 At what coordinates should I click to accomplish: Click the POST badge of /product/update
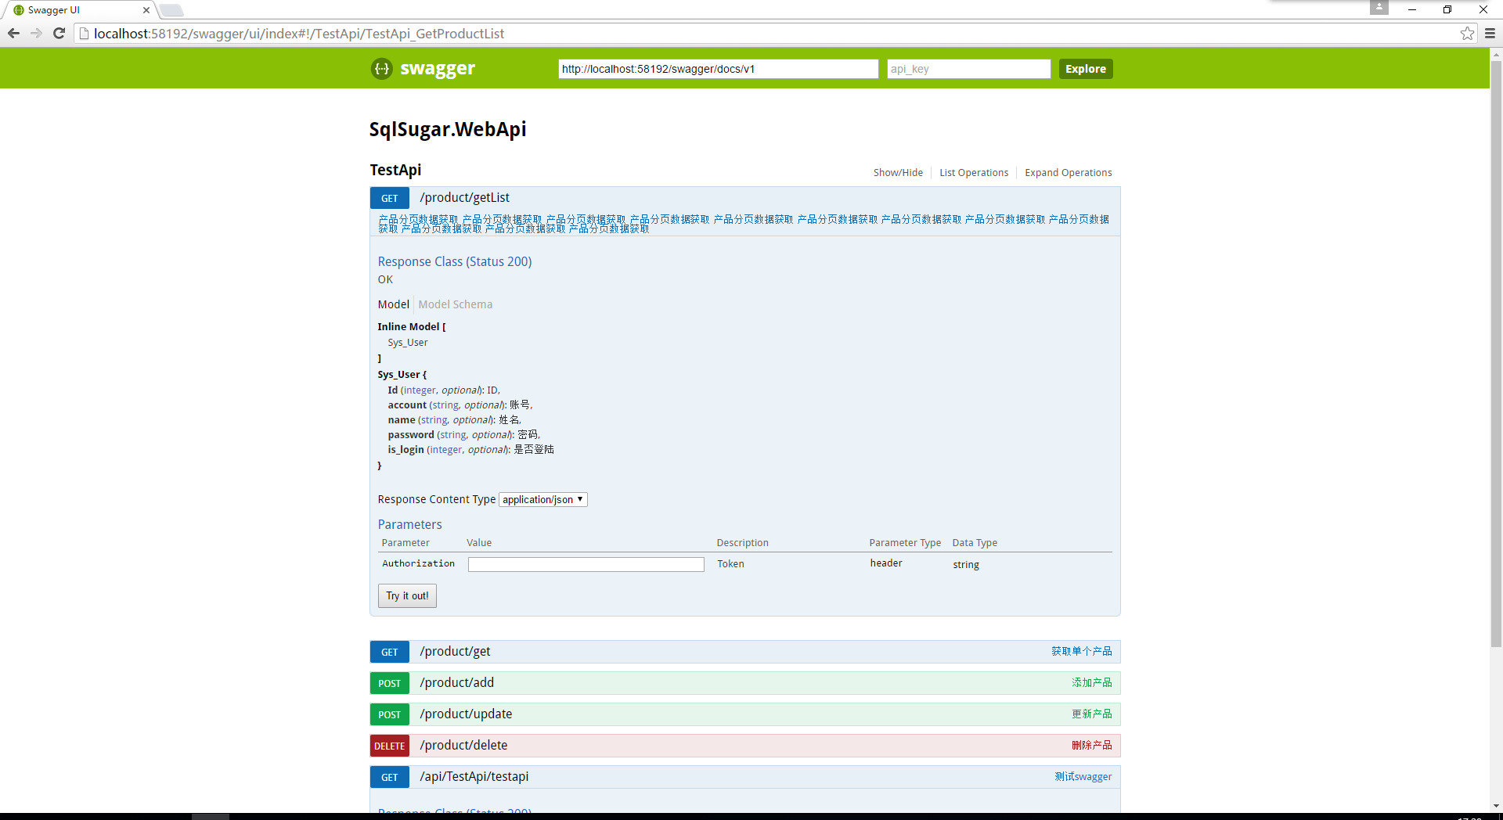click(389, 714)
